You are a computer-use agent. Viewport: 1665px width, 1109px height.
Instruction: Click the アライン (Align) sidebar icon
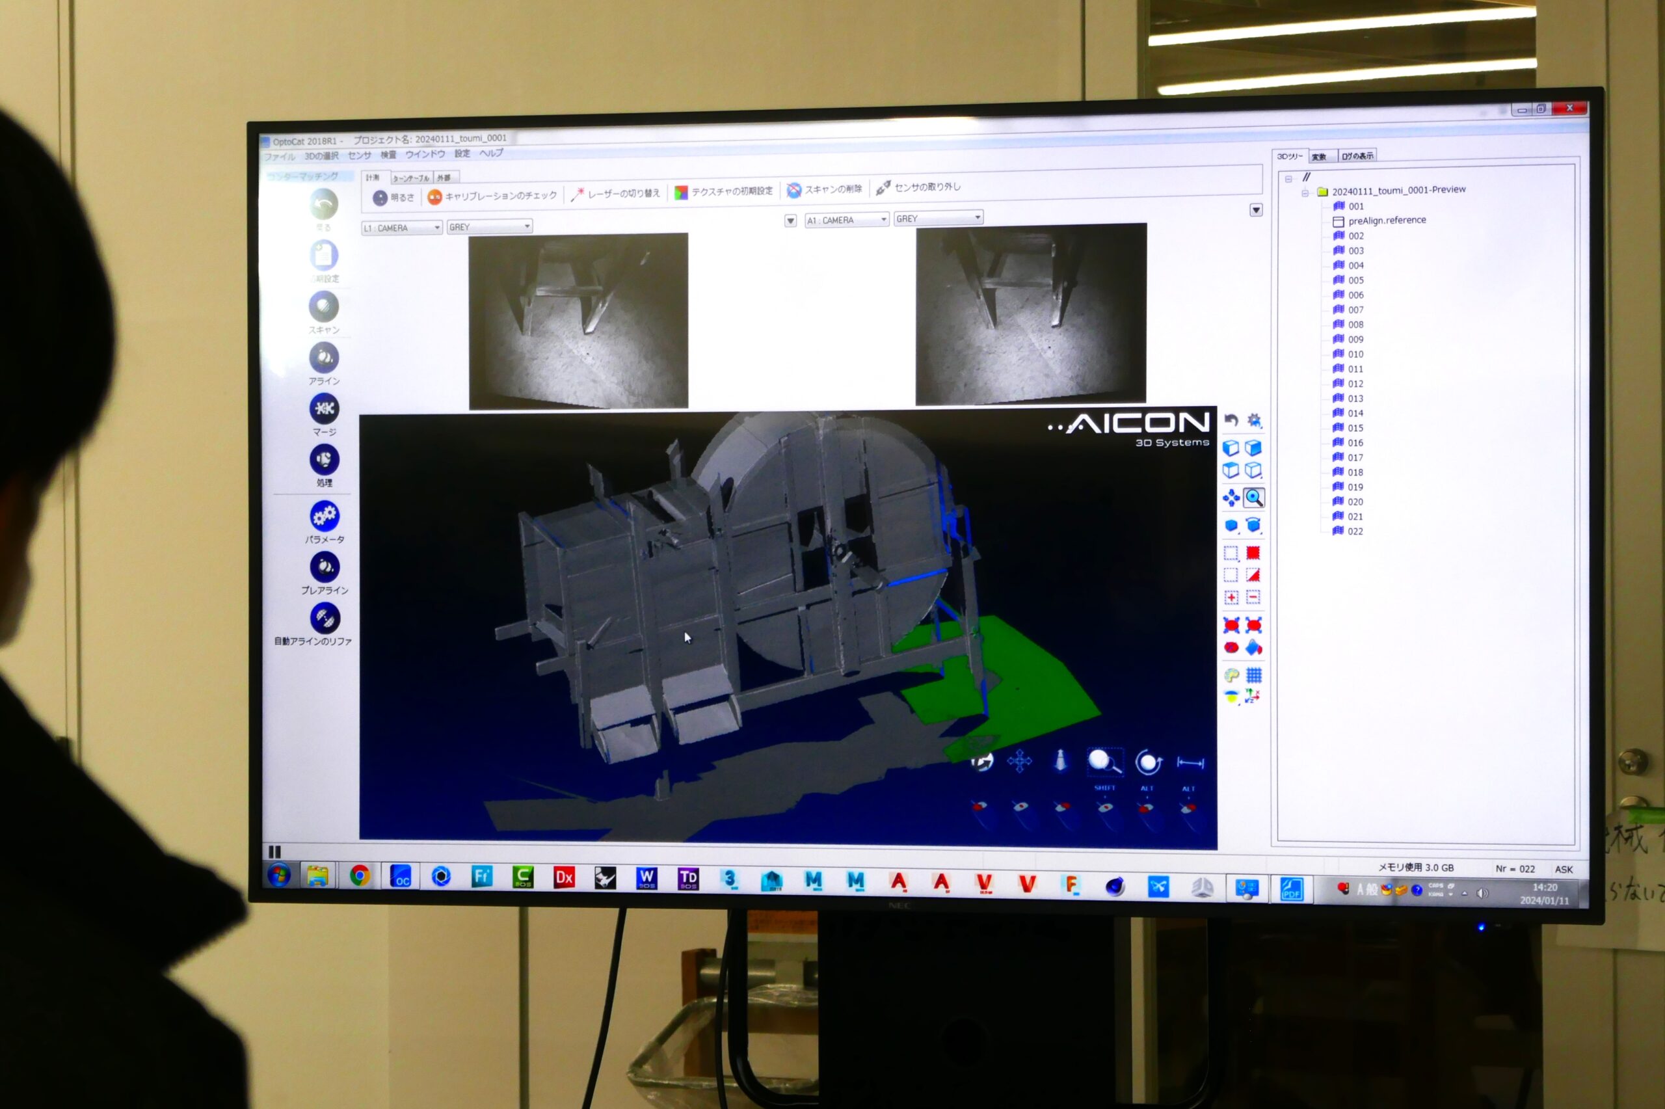point(324,358)
